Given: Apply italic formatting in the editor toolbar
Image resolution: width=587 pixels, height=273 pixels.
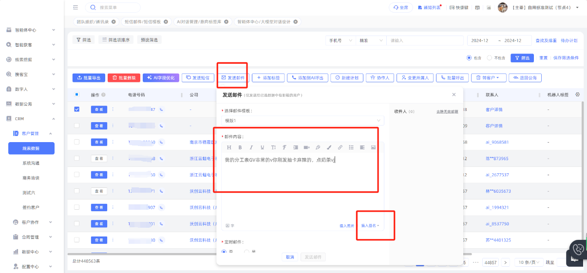Looking at the screenshot, I should [x=251, y=147].
